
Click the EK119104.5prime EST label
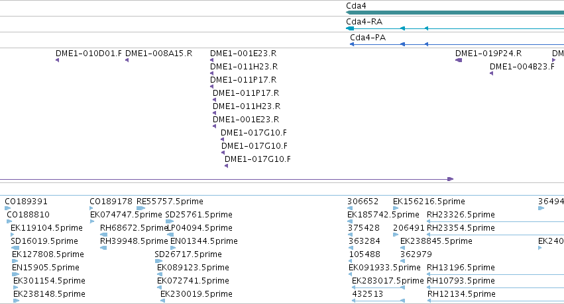(x=47, y=228)
